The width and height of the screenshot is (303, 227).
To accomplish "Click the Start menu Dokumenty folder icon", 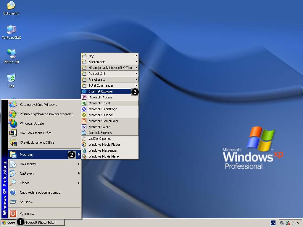I will pyautogui.click(x=13, y=164).
